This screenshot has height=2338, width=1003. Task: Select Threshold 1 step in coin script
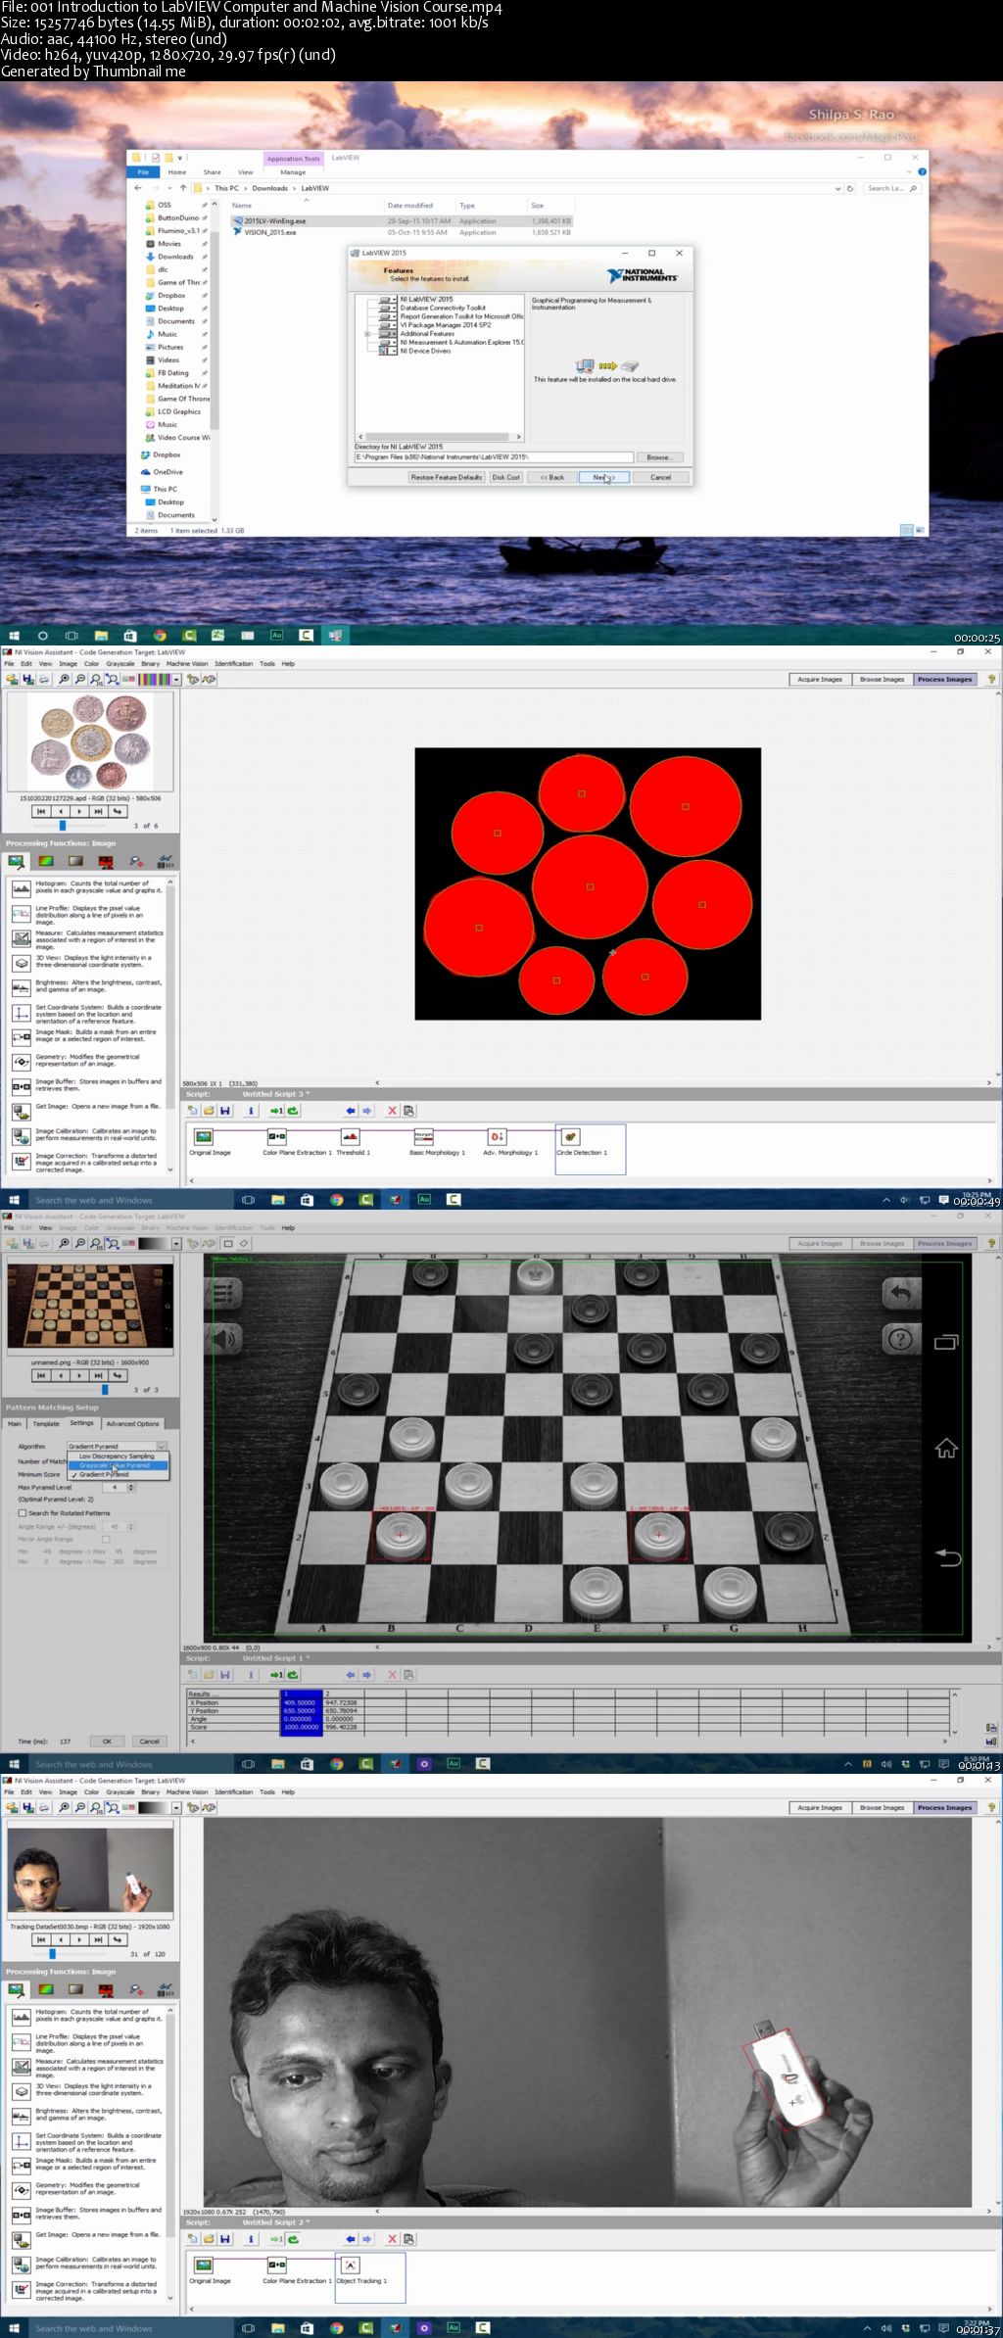pyautogui.click(x=350, y=1136)
